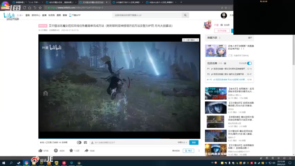This screenshot has height=166, width=295.
Task: Switch to the fourth browser tab
Action: point(128,2)
